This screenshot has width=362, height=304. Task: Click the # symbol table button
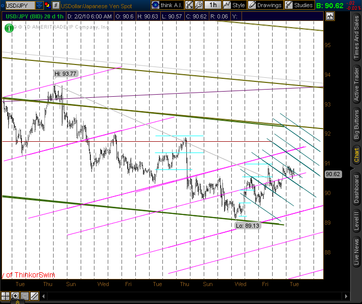pos(56,5)
